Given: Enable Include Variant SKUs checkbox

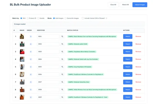Looking at the screenshot, I should 83,18.
